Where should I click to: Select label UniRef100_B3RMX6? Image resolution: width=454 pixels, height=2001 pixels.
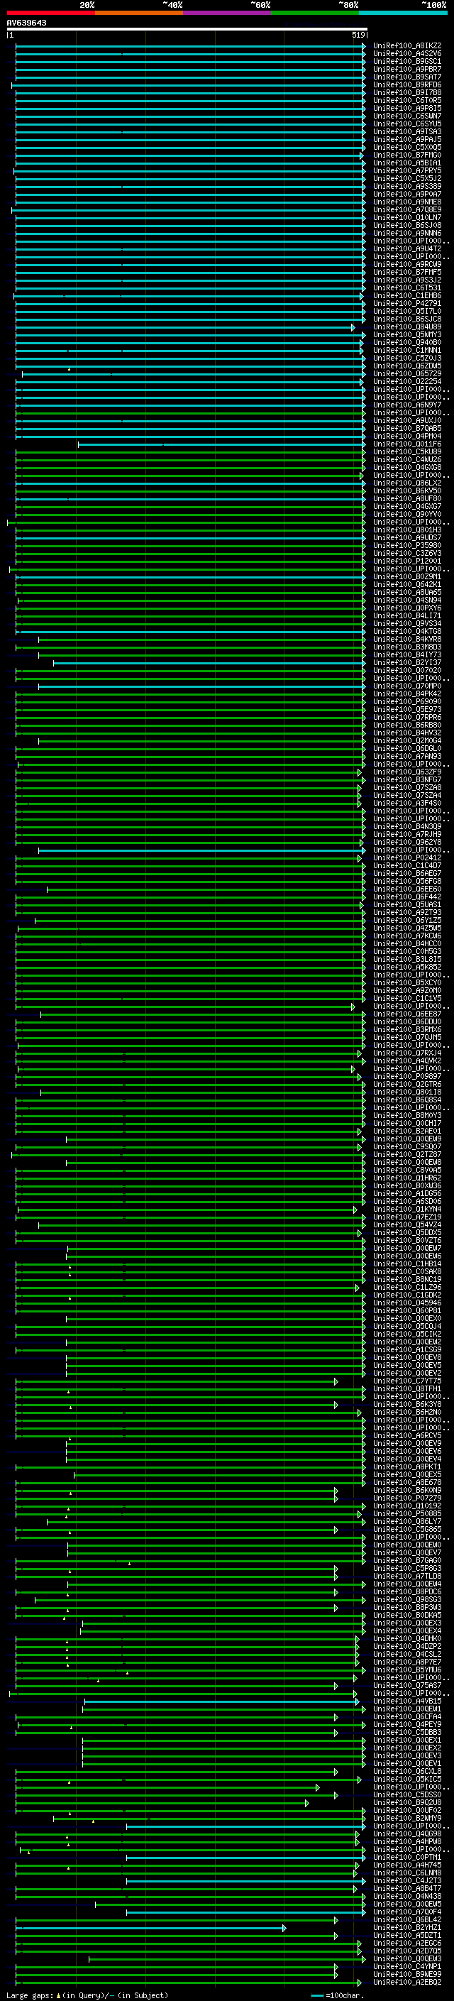tap(407, 1029)
